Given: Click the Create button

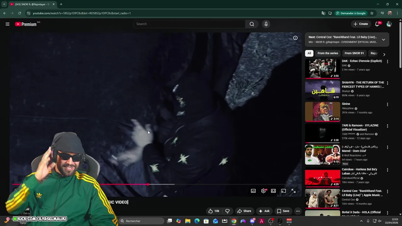Looking at the screenshot, I should (x=361, y=24).
